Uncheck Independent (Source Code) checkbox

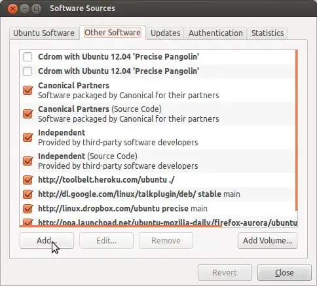[x=28, y=161]
